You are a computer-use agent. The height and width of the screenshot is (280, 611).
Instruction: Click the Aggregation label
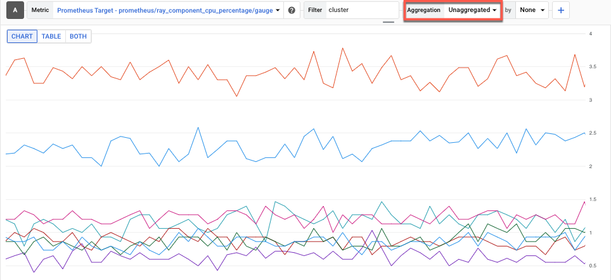tap(423, 10)
